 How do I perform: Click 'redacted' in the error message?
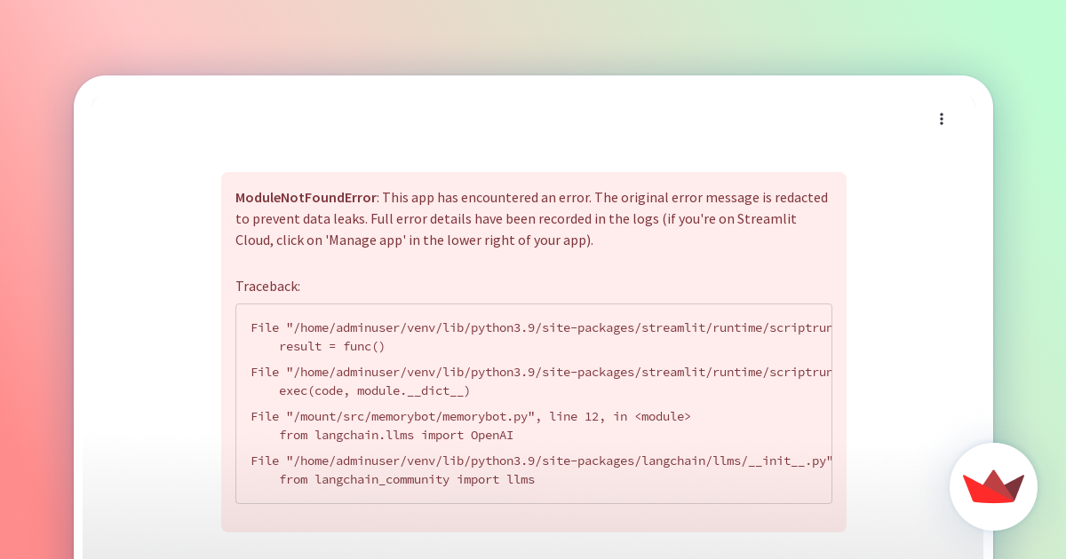click(x=799, y=198)
